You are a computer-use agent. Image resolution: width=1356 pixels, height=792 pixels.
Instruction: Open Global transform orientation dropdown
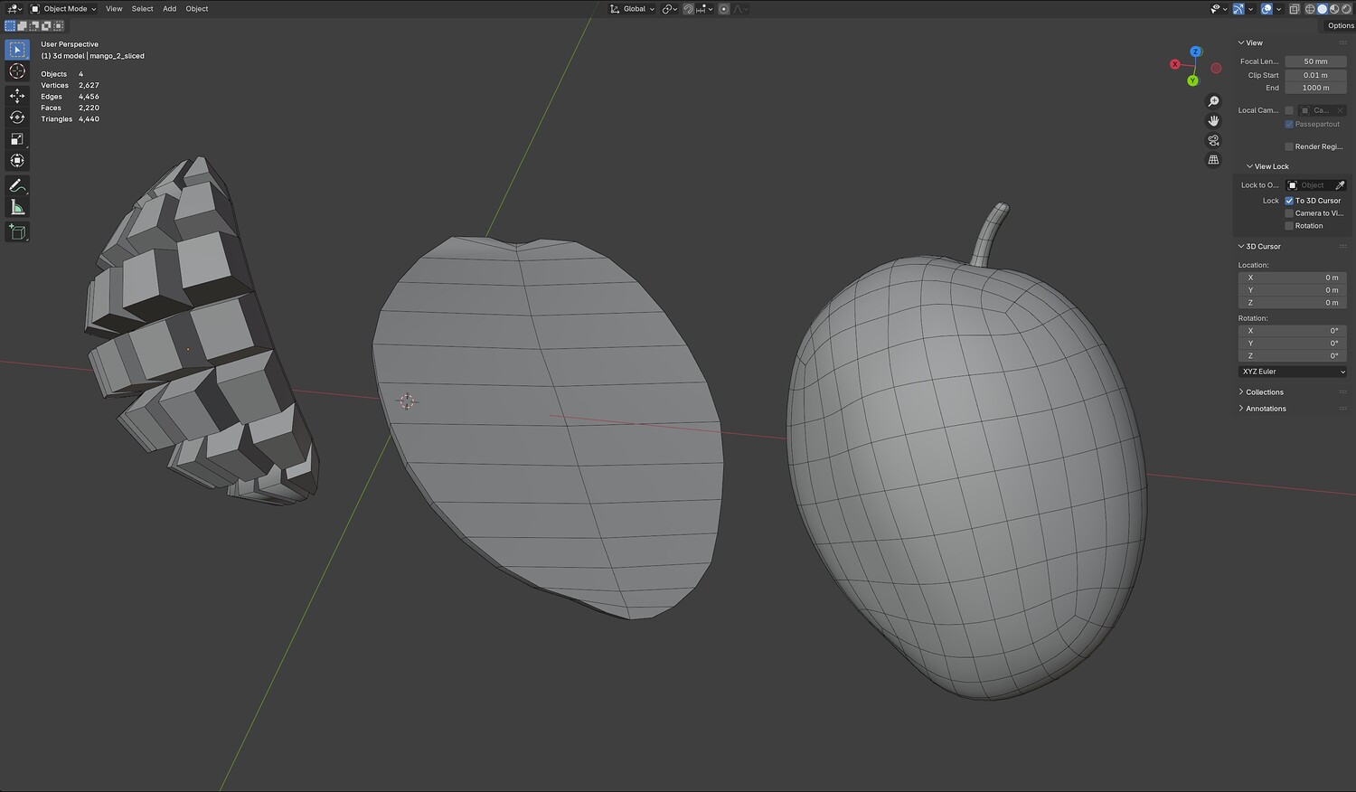click(633, 9)
